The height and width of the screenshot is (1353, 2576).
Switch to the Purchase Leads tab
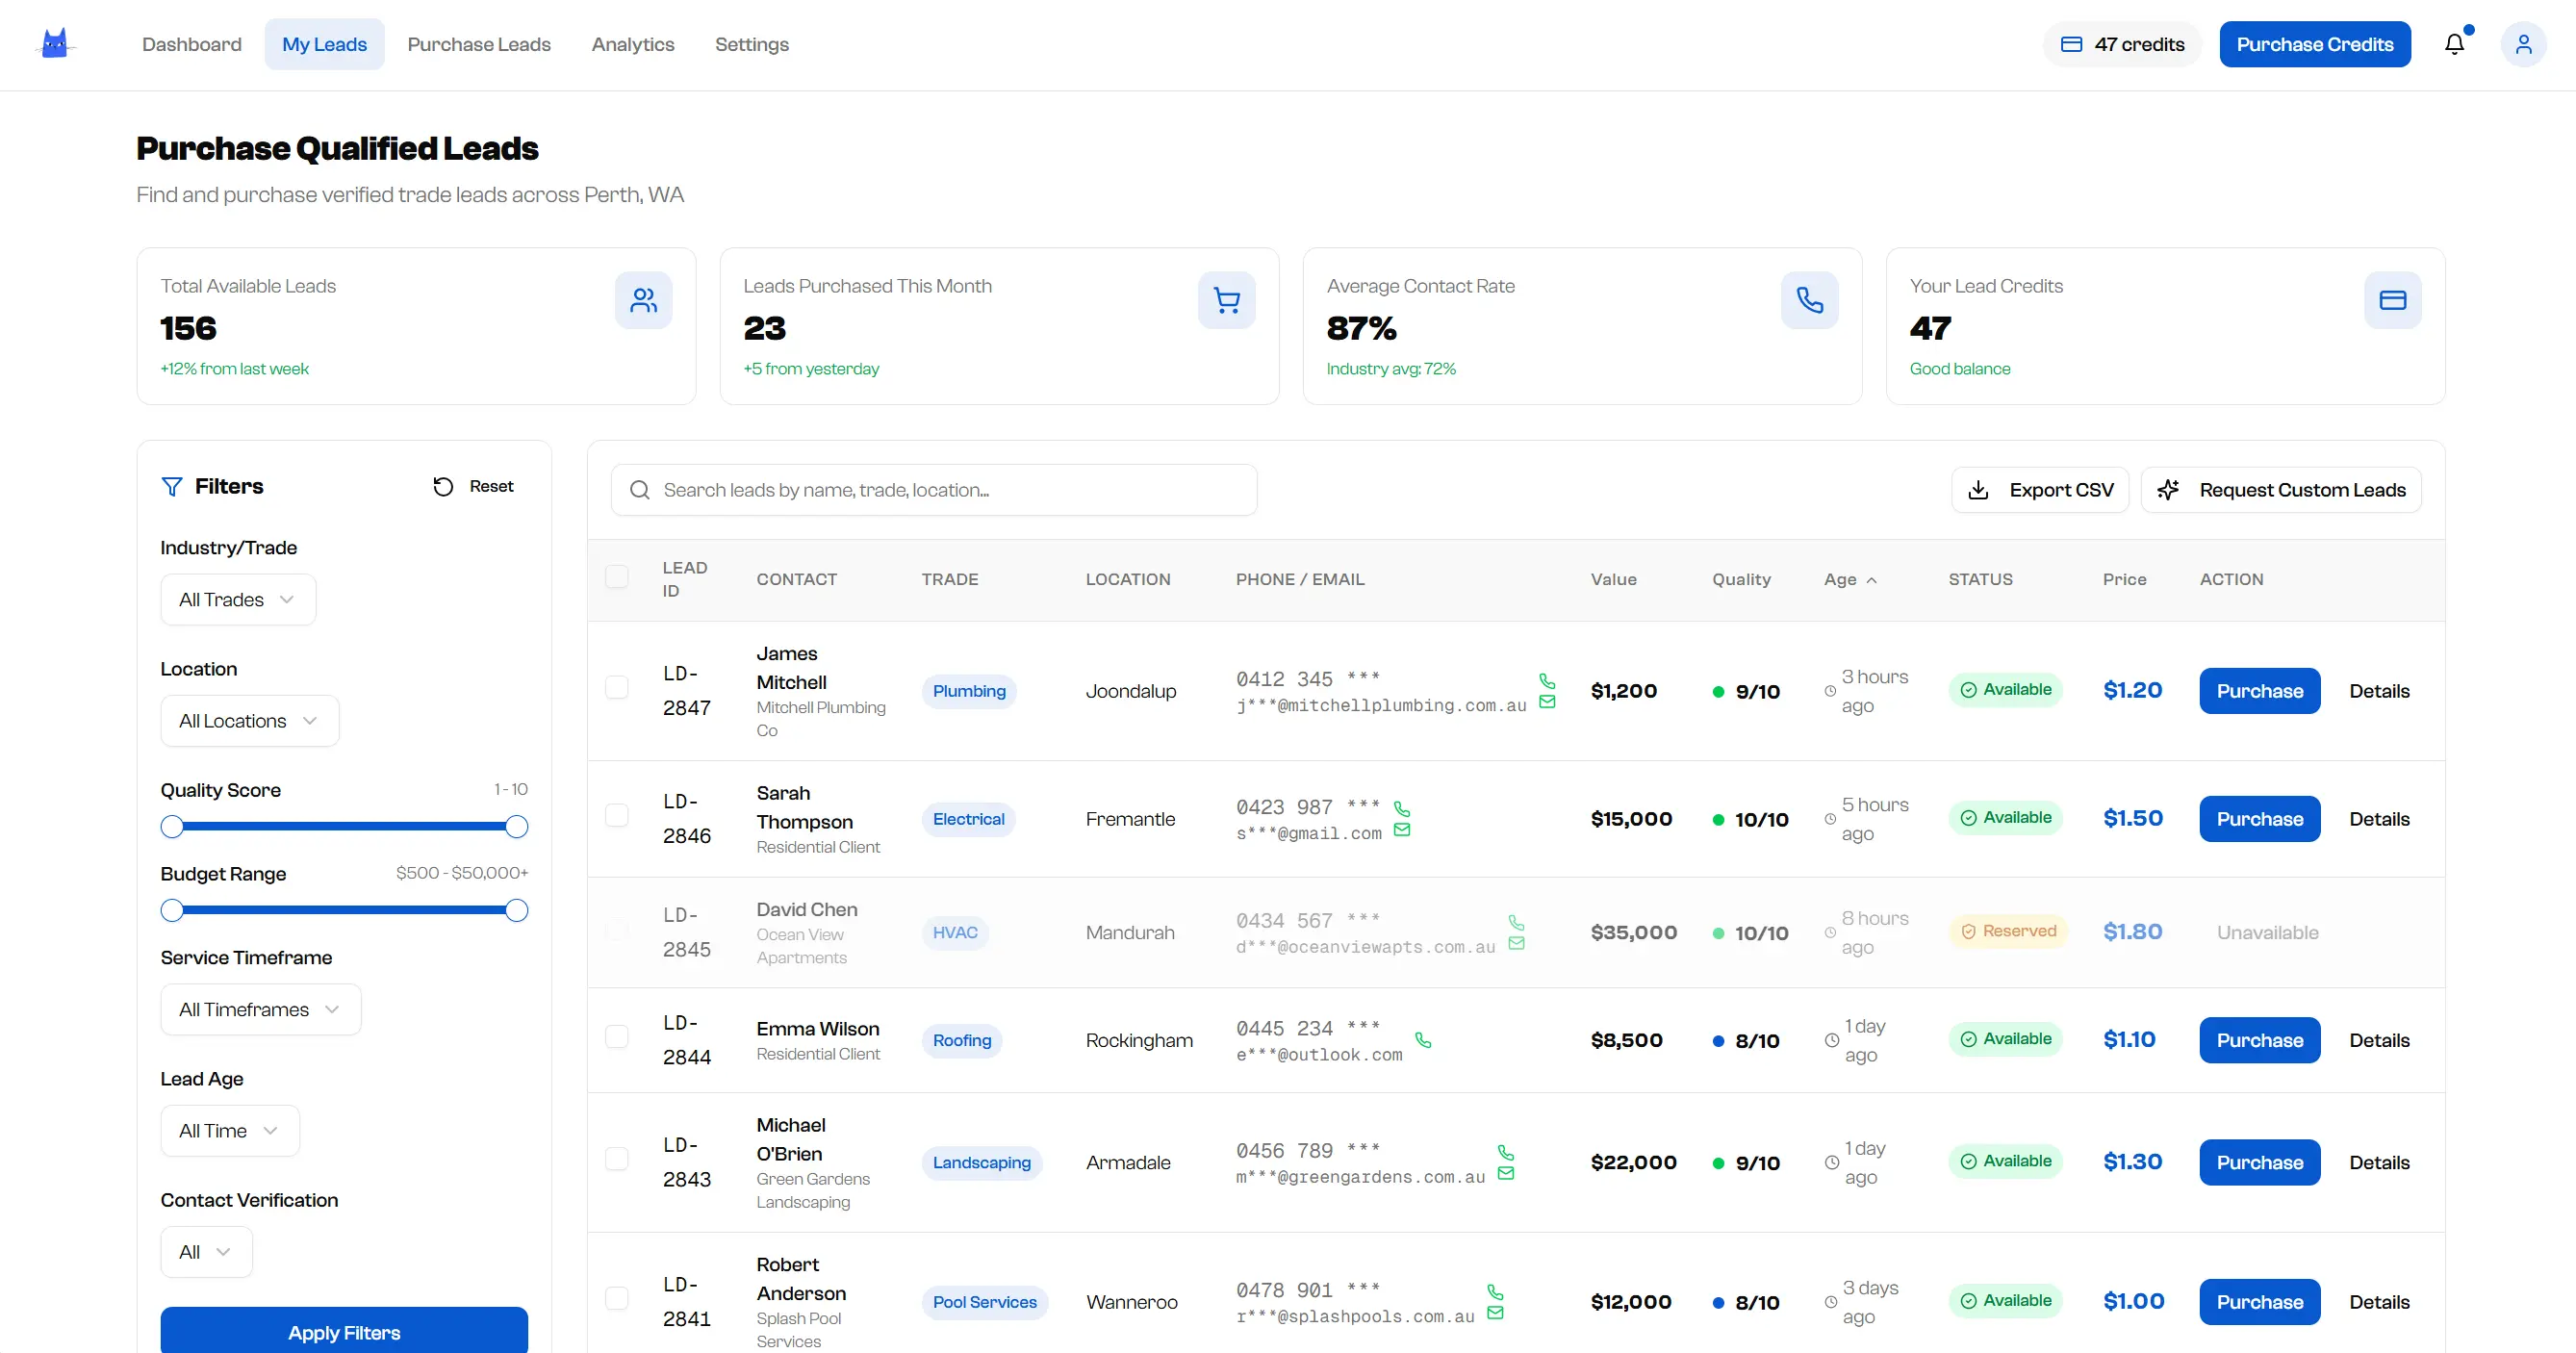click(478, 44)
